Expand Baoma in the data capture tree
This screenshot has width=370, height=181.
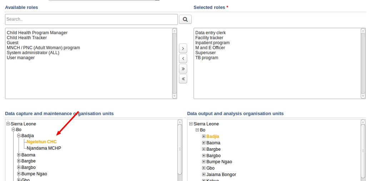point(19,155)
